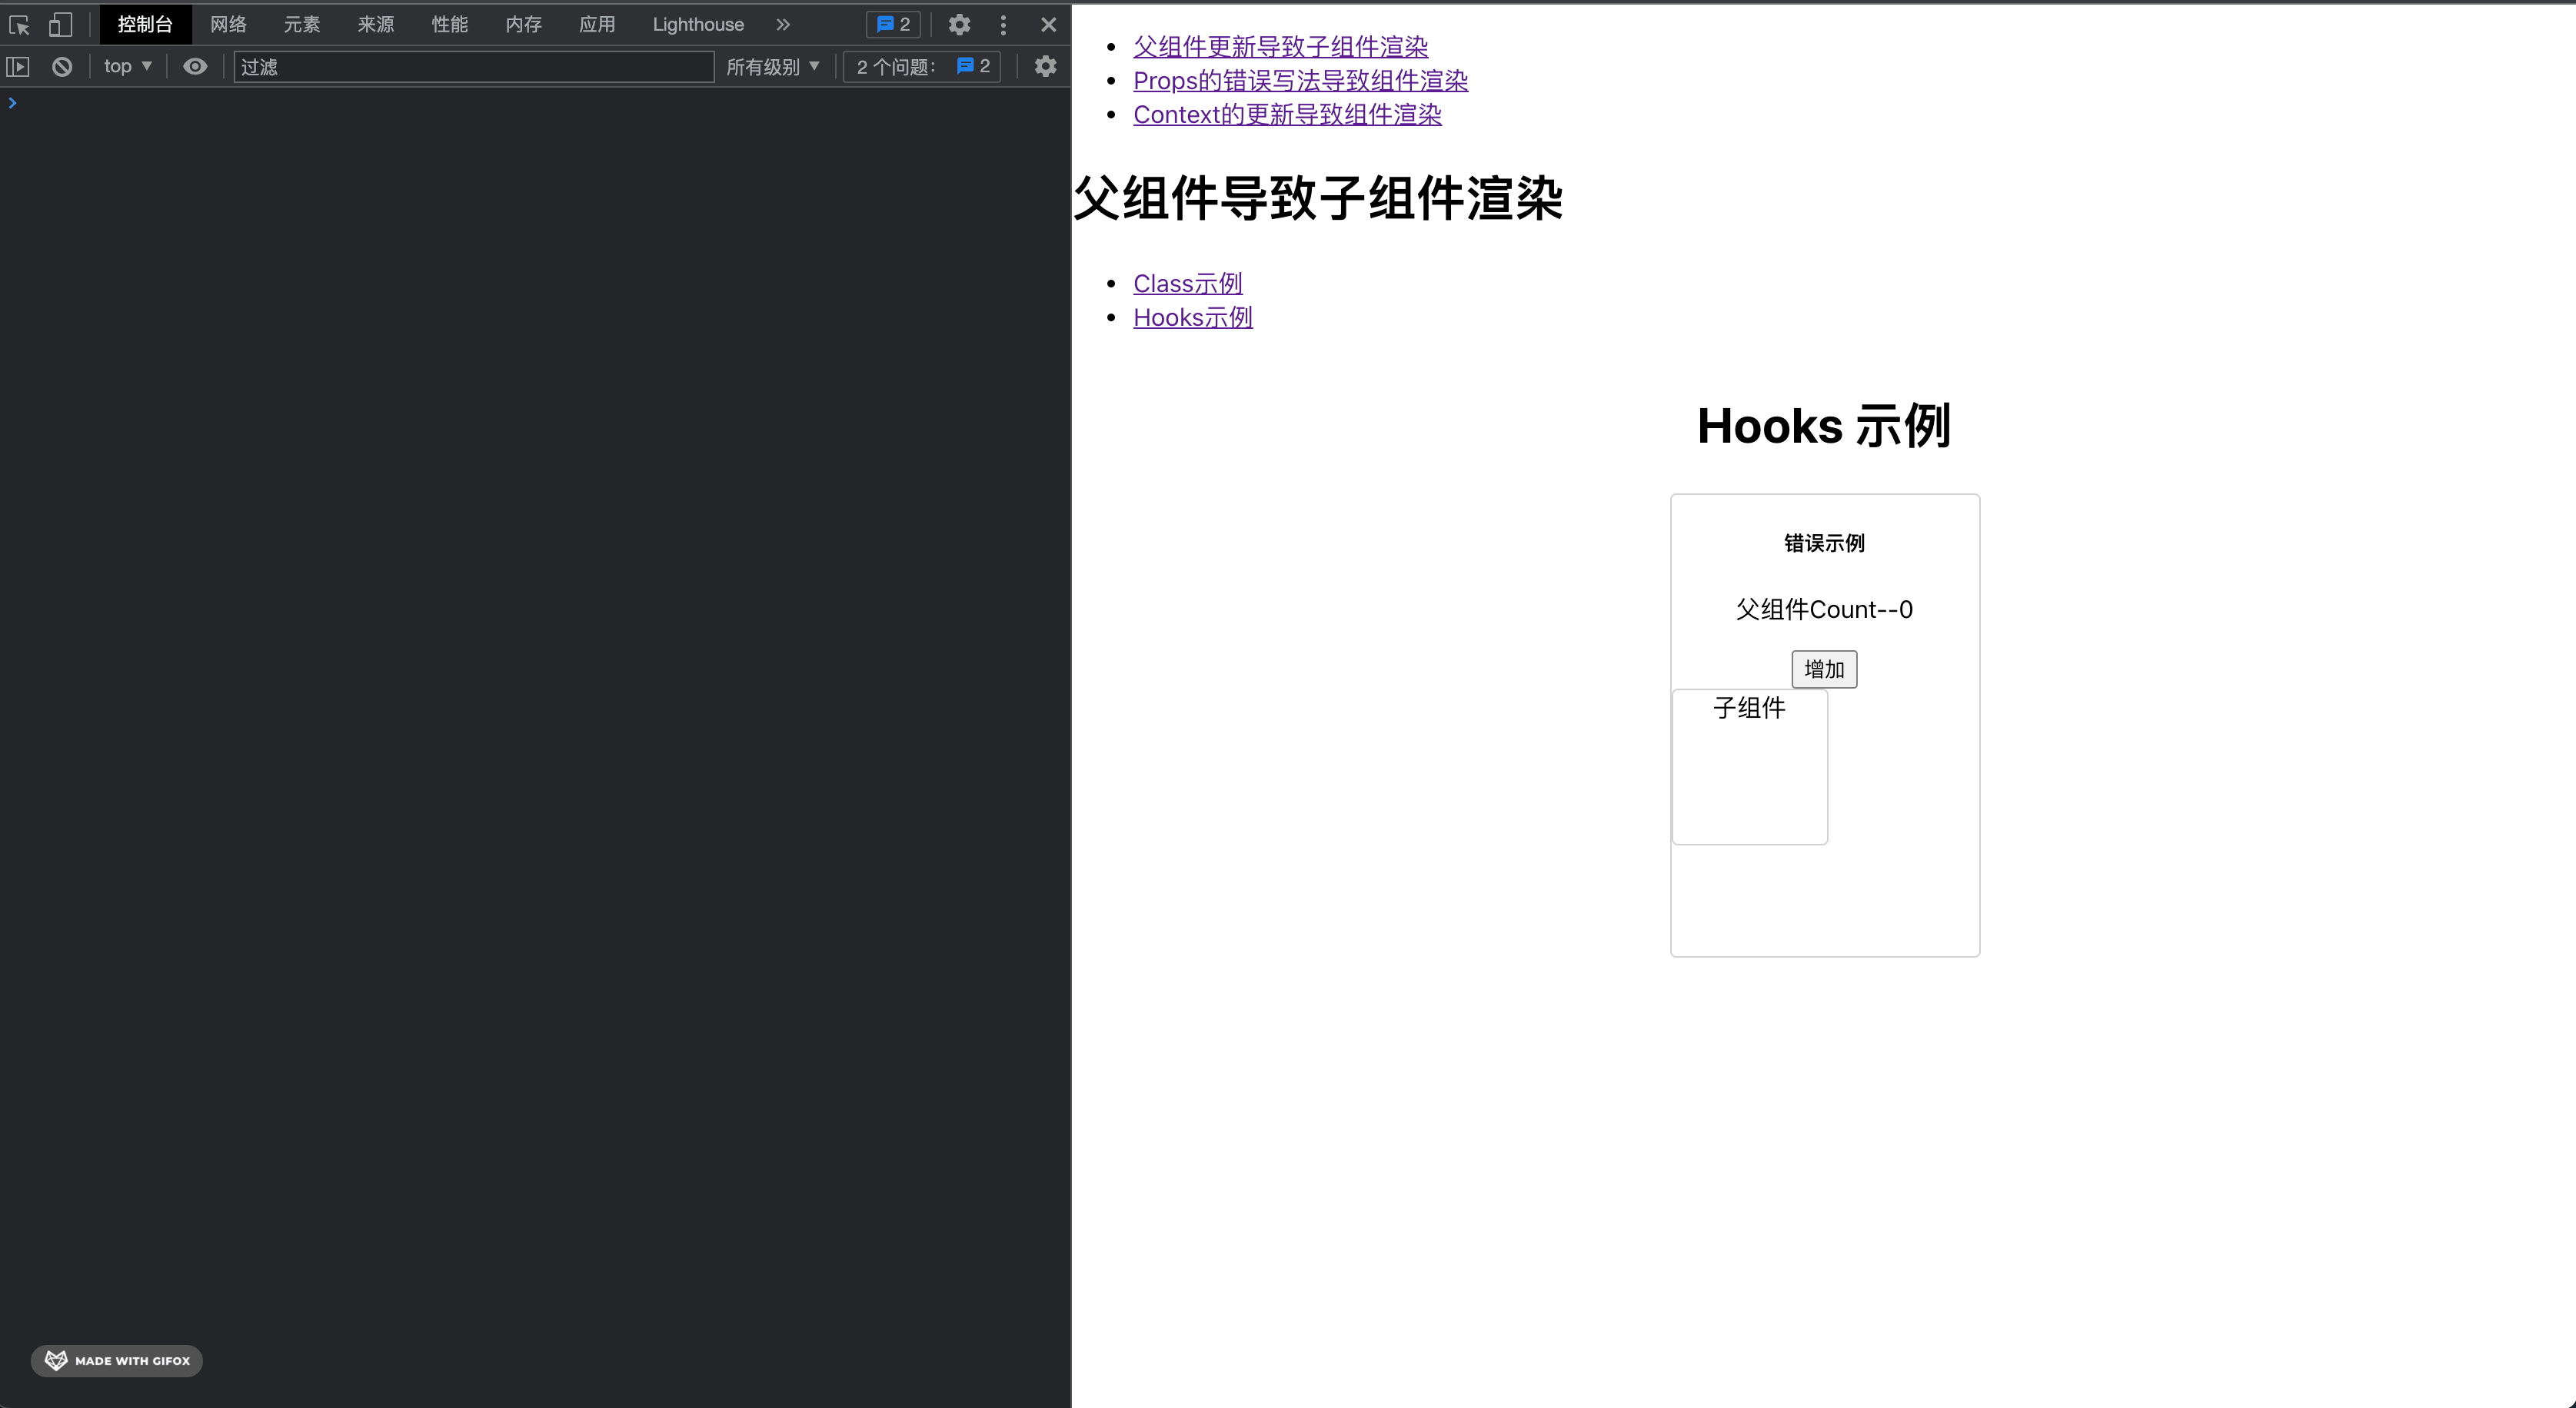Click the issues badge showing 2
Viewport: 2576px width, 1408px height.
pos(893,25)
